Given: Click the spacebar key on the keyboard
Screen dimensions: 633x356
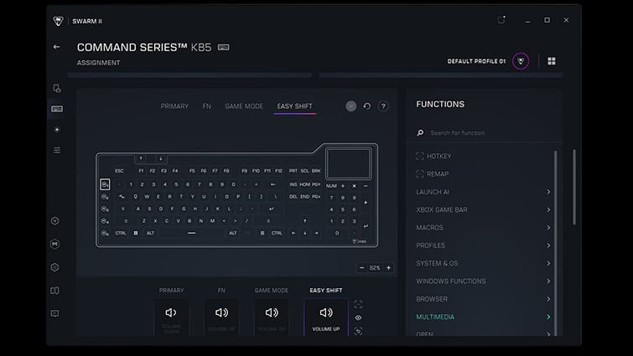Looking at the screenshot, I should click(x=191, y=233).
